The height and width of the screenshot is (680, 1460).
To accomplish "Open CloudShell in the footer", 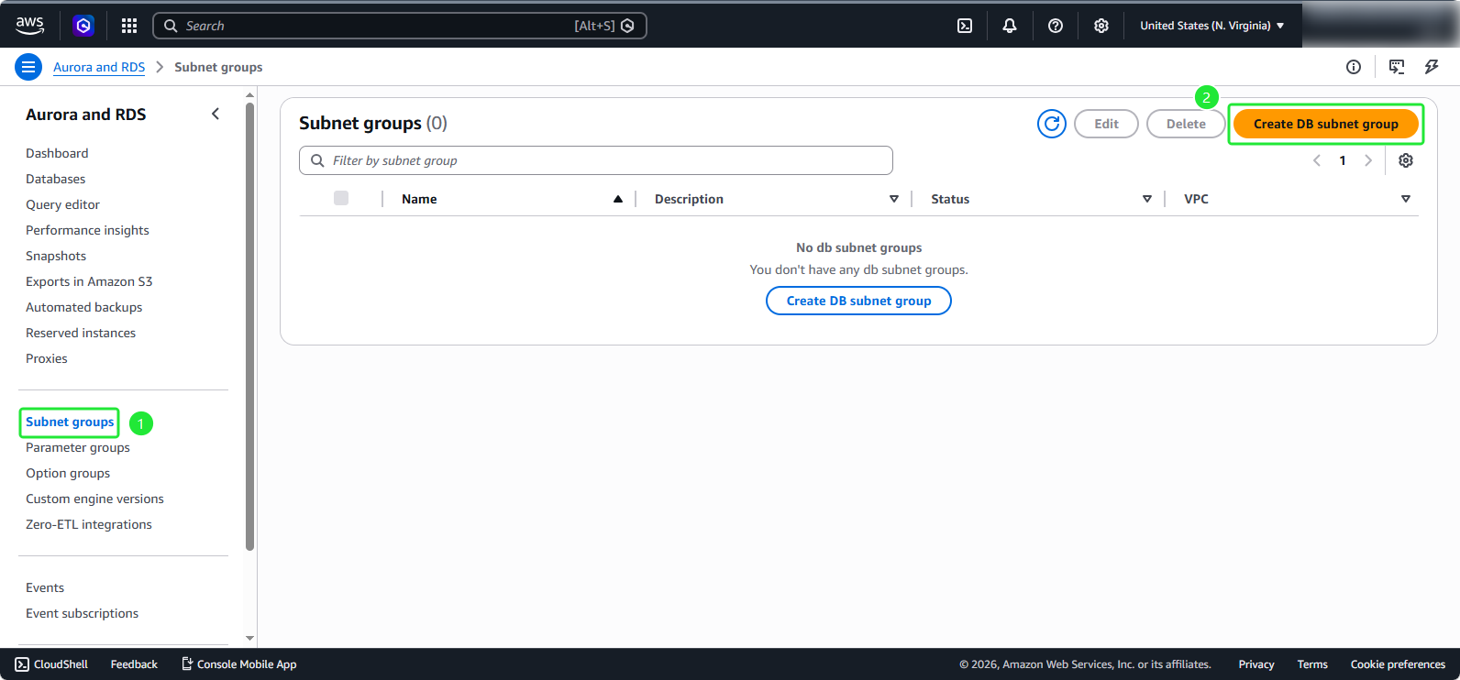I will 51,664.
